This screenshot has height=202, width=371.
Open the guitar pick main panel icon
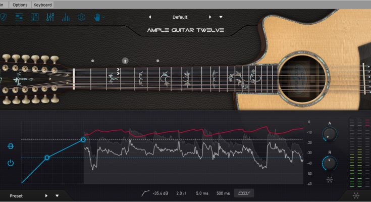(x=3, y=17)
